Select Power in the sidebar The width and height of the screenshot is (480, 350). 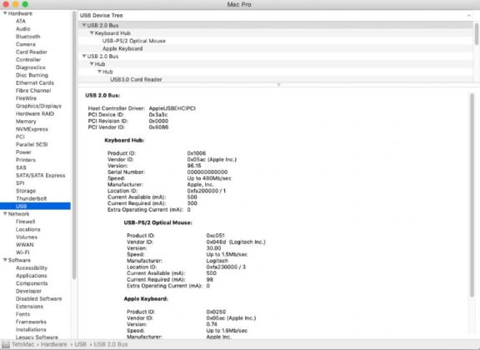[23, 152]
